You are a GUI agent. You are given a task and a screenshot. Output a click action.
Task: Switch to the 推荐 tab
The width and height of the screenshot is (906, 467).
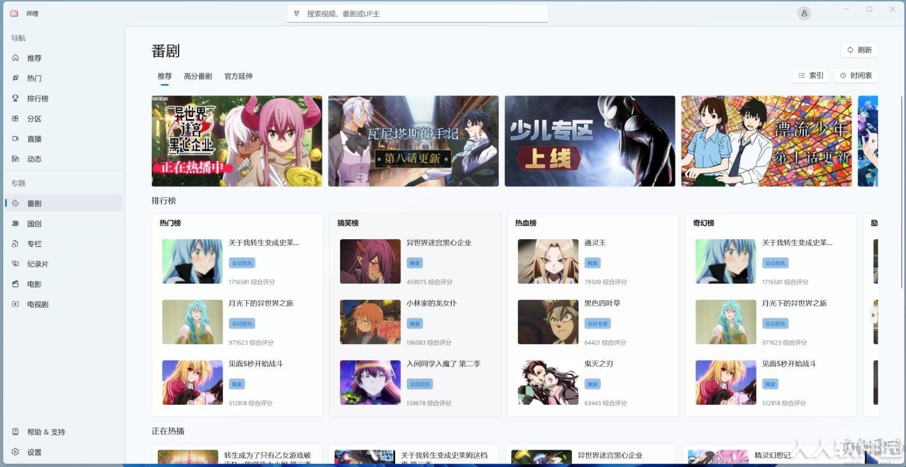tap(165, 76)
